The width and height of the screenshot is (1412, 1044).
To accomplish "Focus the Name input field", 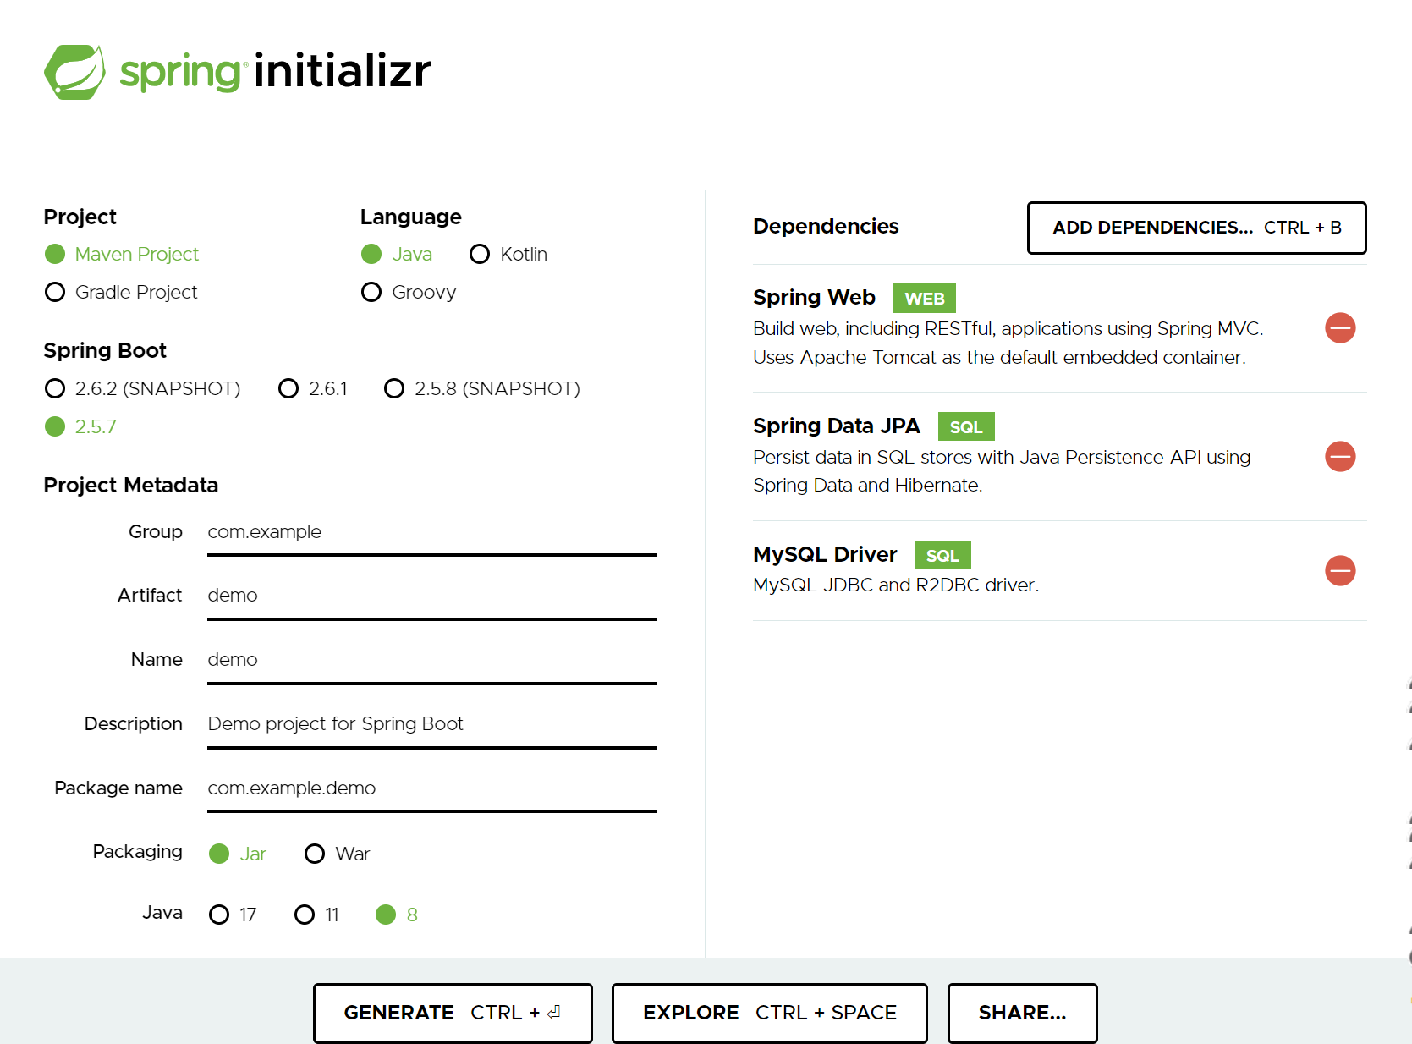I will click(432, 662).
